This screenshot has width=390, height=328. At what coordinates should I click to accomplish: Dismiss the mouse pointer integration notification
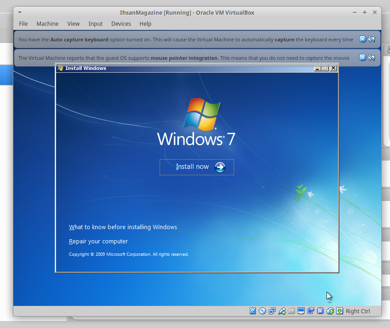(x=363, y=58)
